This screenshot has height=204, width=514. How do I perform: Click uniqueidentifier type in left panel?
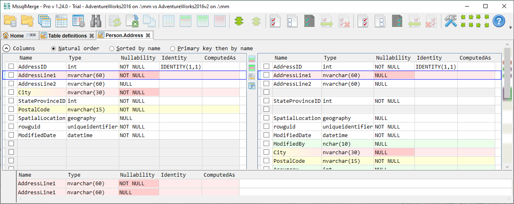tap(93, 126)
